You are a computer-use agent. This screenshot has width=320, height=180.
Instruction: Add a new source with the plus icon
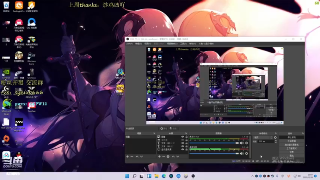point(159,156)
